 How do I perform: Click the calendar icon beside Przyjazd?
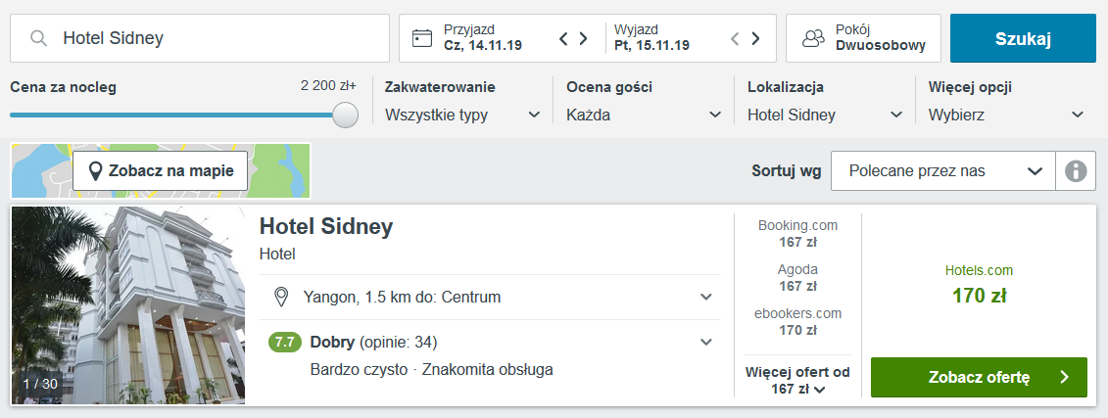[422, 38]
